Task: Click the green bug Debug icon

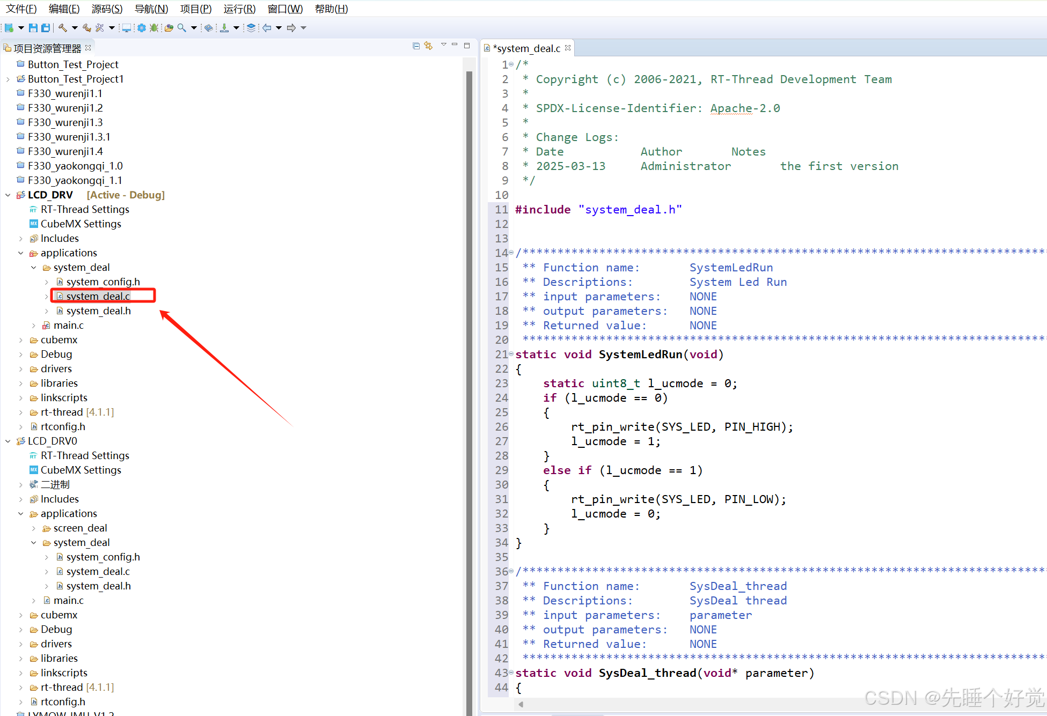Action: [154, 28]
